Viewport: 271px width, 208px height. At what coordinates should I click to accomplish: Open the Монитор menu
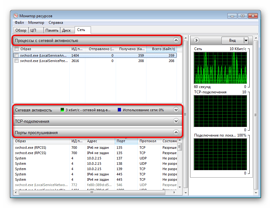36,23
